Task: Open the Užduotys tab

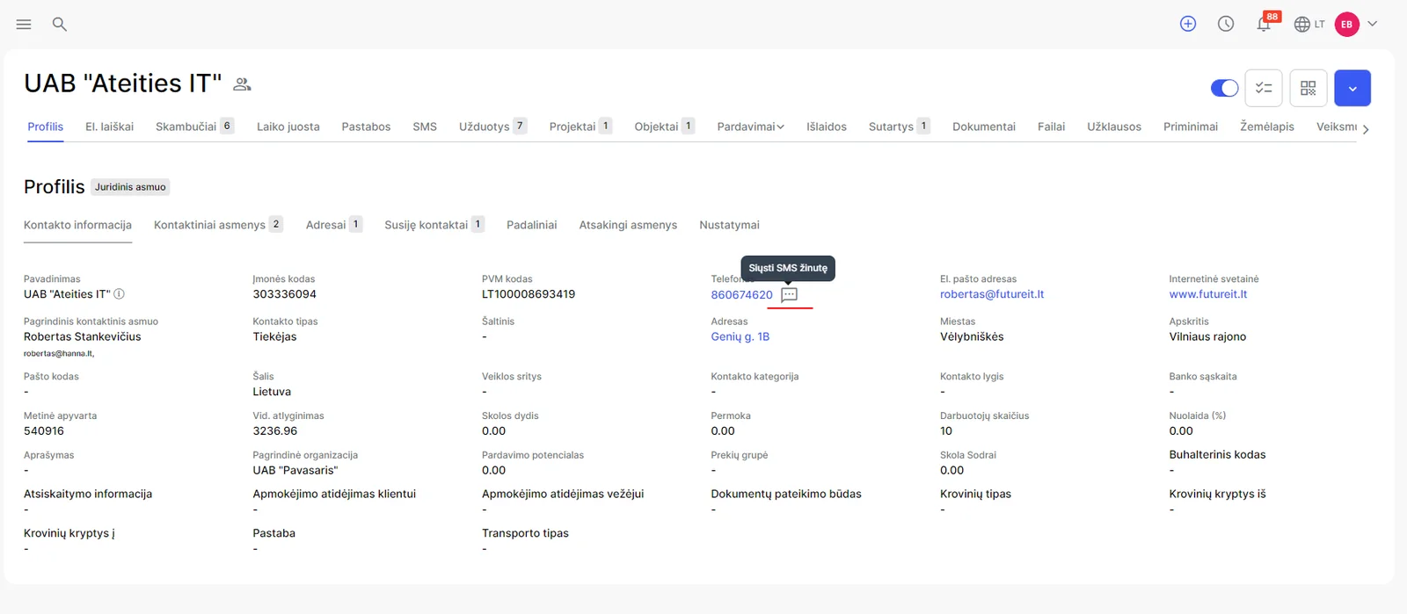Action: [x=492, y=126]
